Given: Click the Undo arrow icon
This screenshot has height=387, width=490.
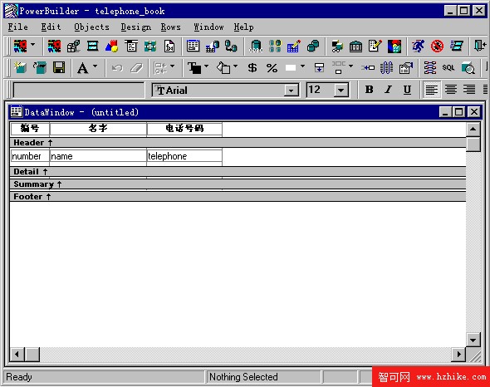Looking at the screenshot, I should pos(117,67).
